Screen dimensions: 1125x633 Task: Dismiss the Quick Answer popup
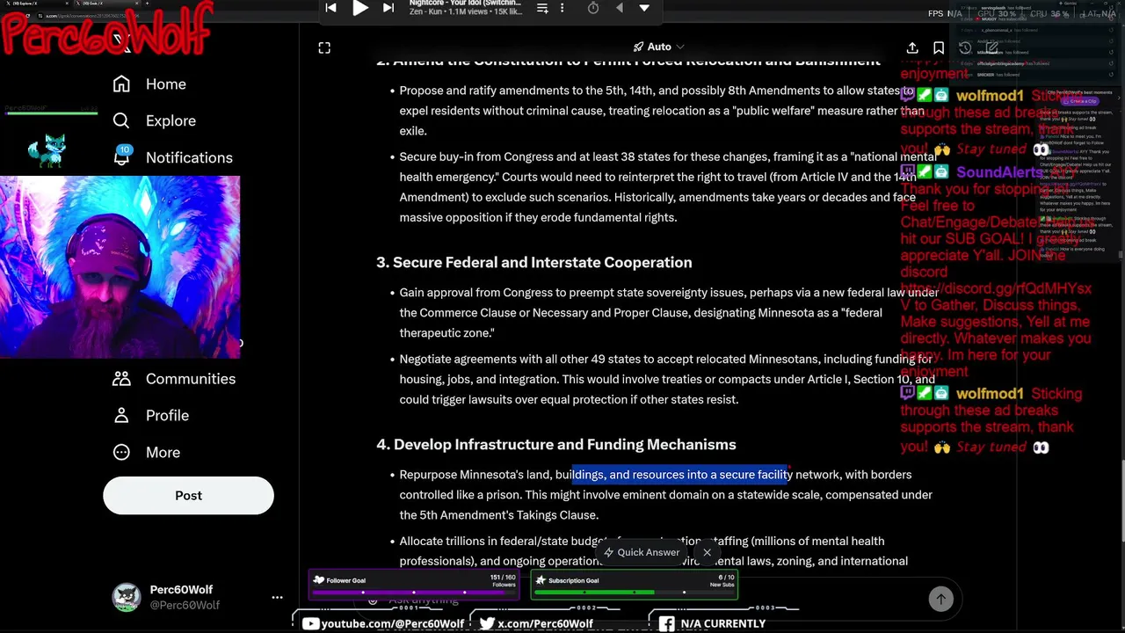click(x=707, y=552)
